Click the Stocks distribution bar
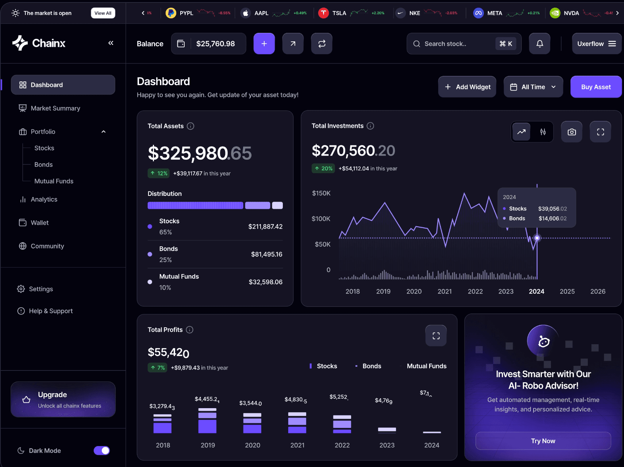The image size is (624, 467). 195,205
